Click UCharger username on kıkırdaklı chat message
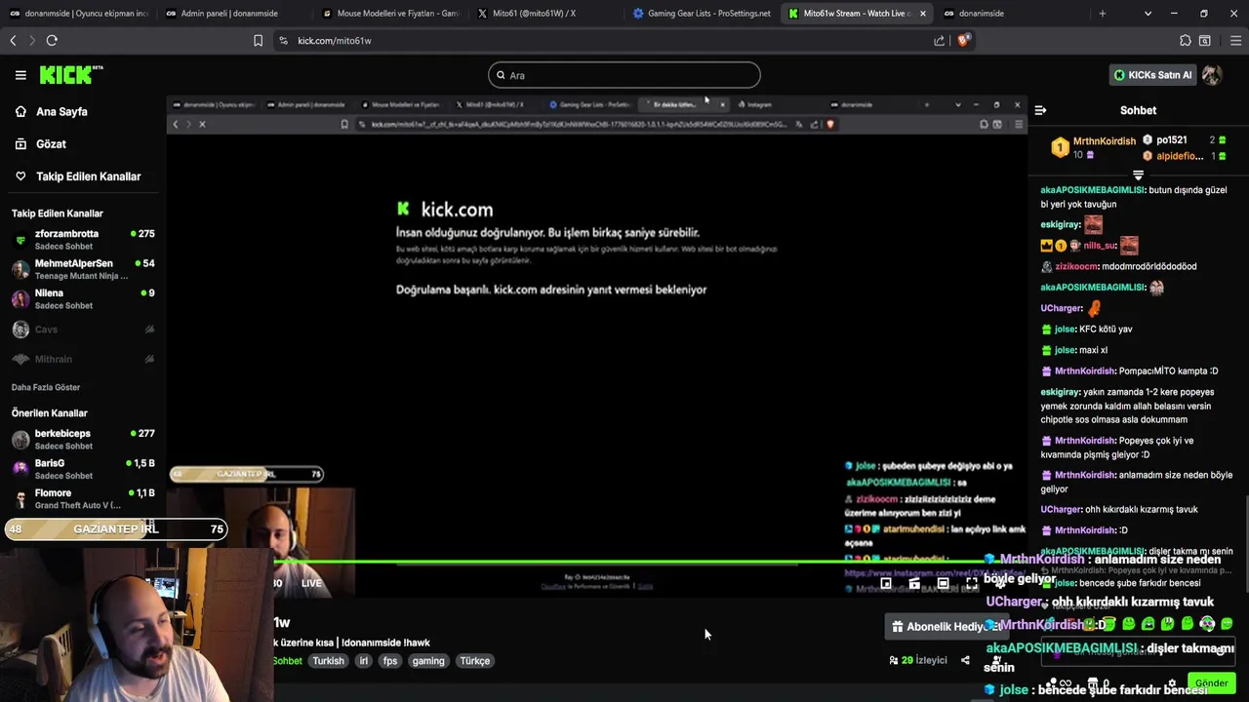The width and height of the screenshot is (1249, 702). coord(1061,509)
